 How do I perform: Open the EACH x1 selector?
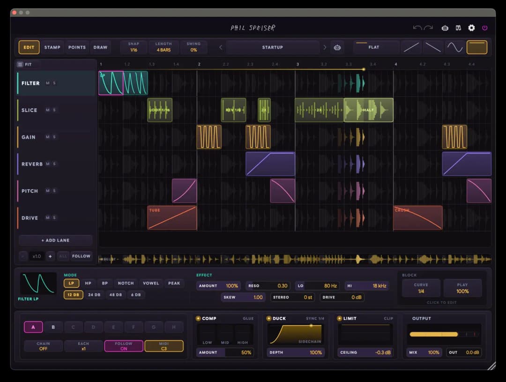coord(83,346)
